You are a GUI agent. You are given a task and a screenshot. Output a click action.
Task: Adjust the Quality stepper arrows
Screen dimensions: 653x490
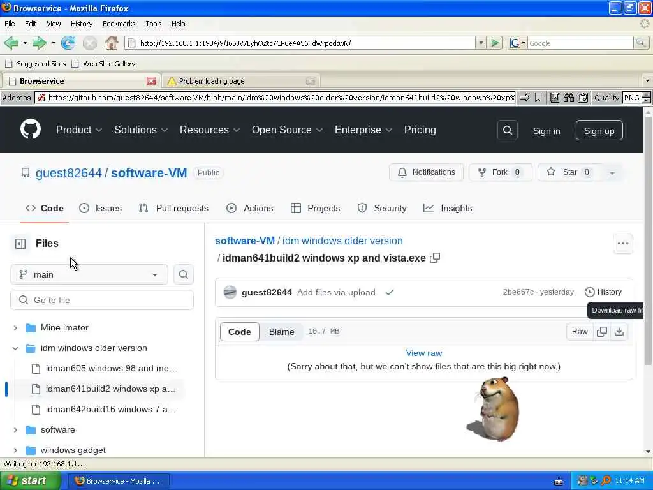pos(646,98)
